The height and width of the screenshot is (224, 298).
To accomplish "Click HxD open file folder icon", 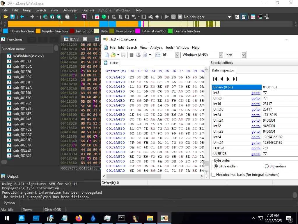I will pyautogui.click(x=113, y=55).
